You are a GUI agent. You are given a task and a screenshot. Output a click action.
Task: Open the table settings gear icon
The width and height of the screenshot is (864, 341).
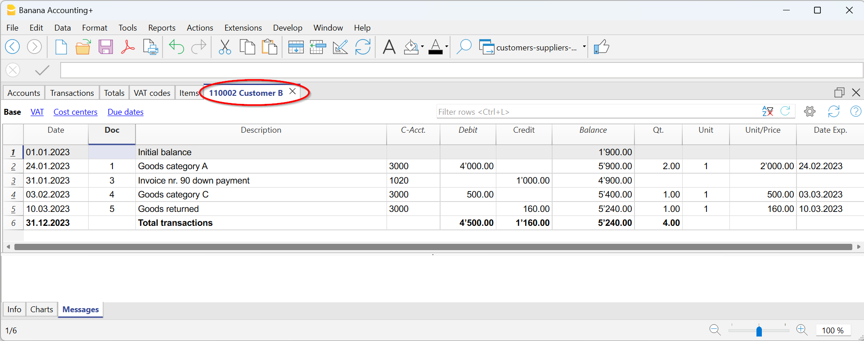[x=810, y=112]
